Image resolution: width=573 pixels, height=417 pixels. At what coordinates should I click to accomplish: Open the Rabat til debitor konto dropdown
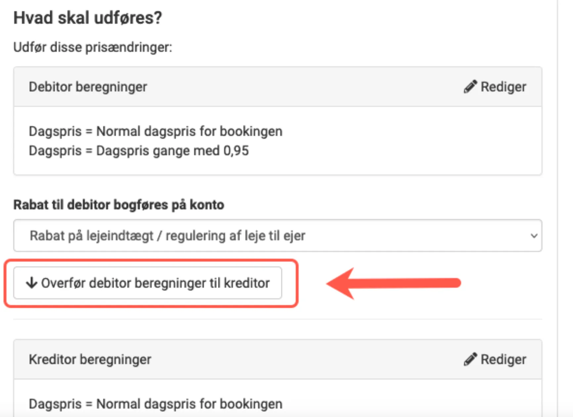tap(277, 236)
